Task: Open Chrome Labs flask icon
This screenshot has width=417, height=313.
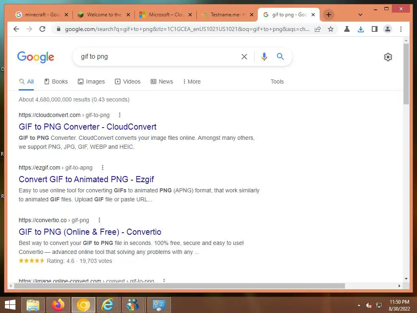Action: (x=347, y=29)
